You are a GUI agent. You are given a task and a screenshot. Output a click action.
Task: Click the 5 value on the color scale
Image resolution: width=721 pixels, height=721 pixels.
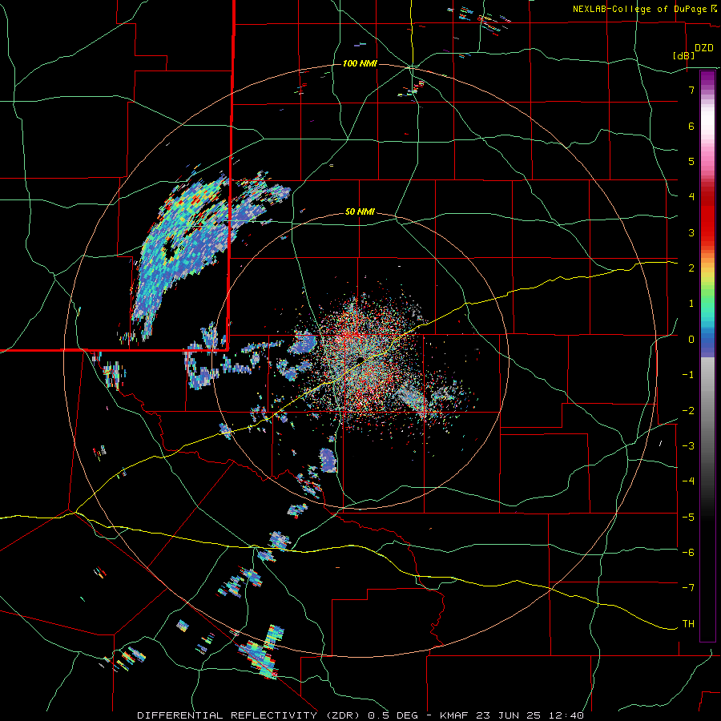pyautogui.click(x=691, y=161)
